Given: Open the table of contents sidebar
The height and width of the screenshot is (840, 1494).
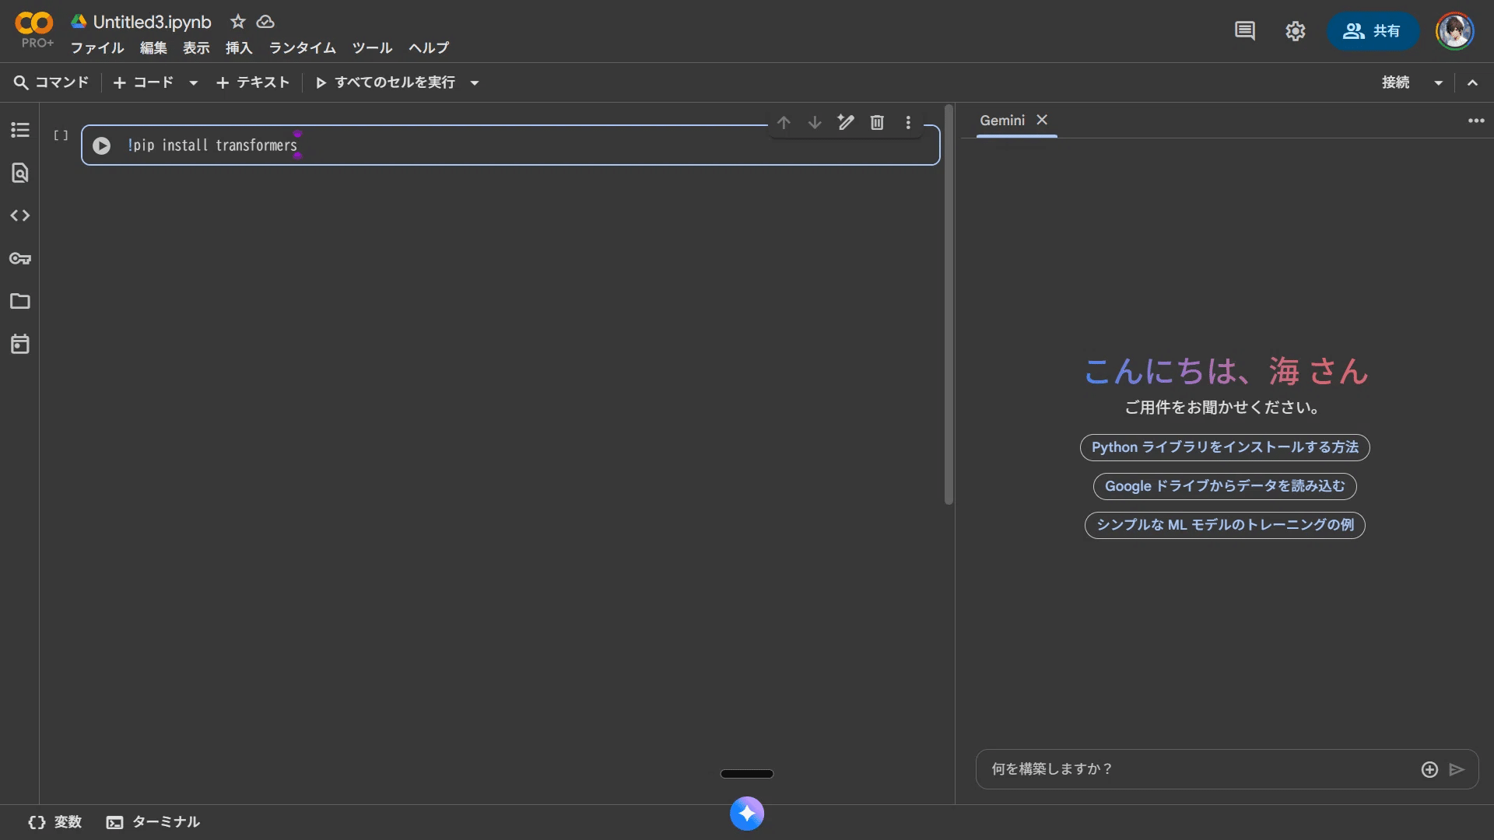Looking at the screenshot, I should (x=20, y=130).
